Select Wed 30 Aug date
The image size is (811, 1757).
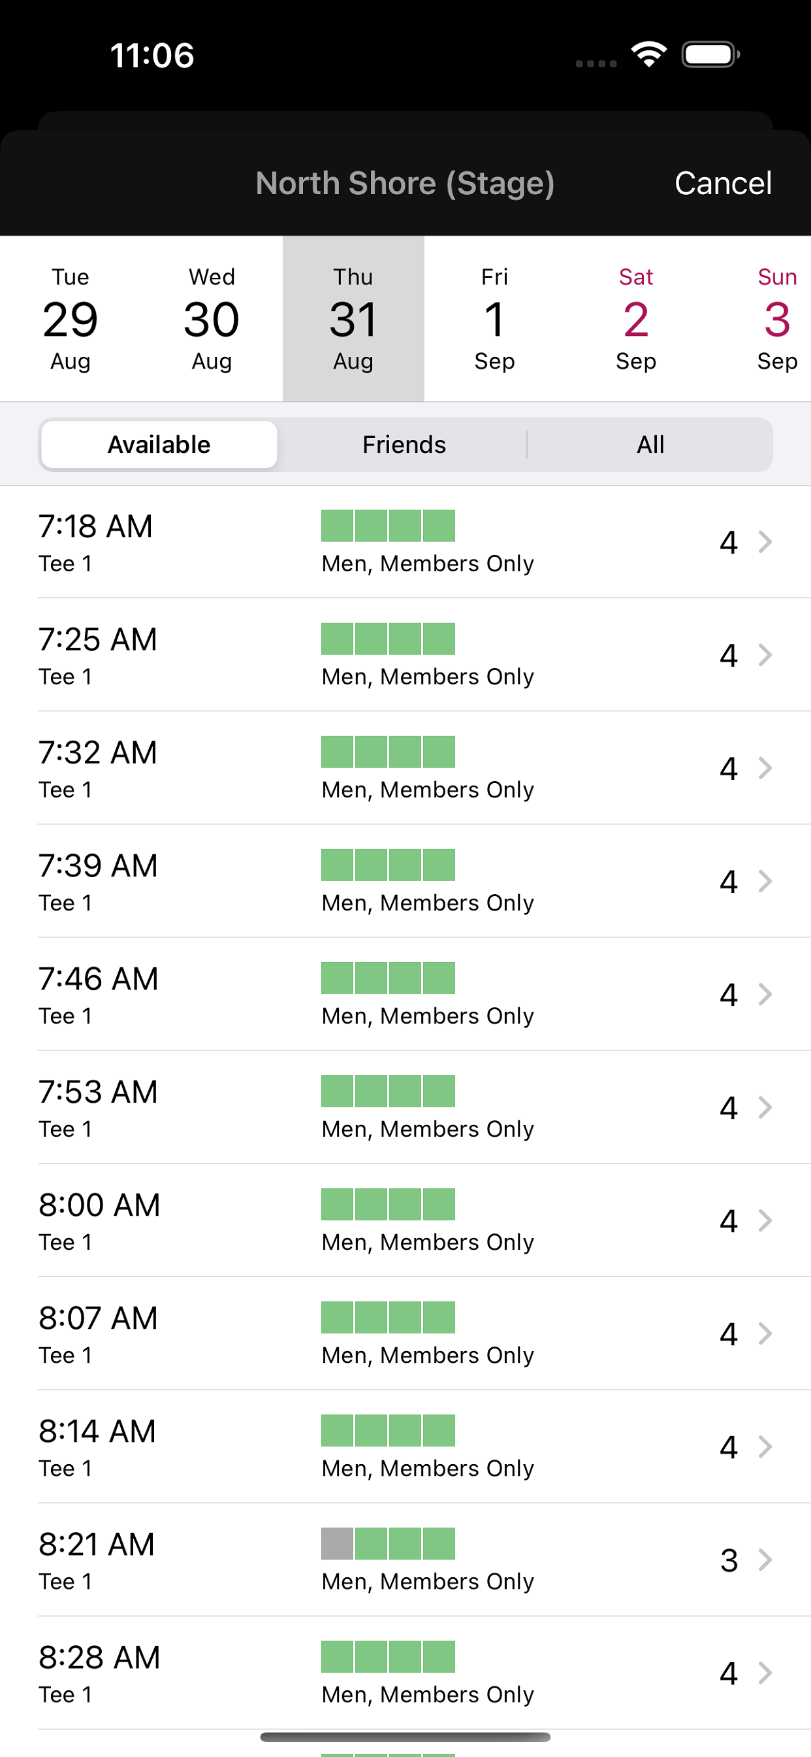pyautogui.click(x=212, y=318)
